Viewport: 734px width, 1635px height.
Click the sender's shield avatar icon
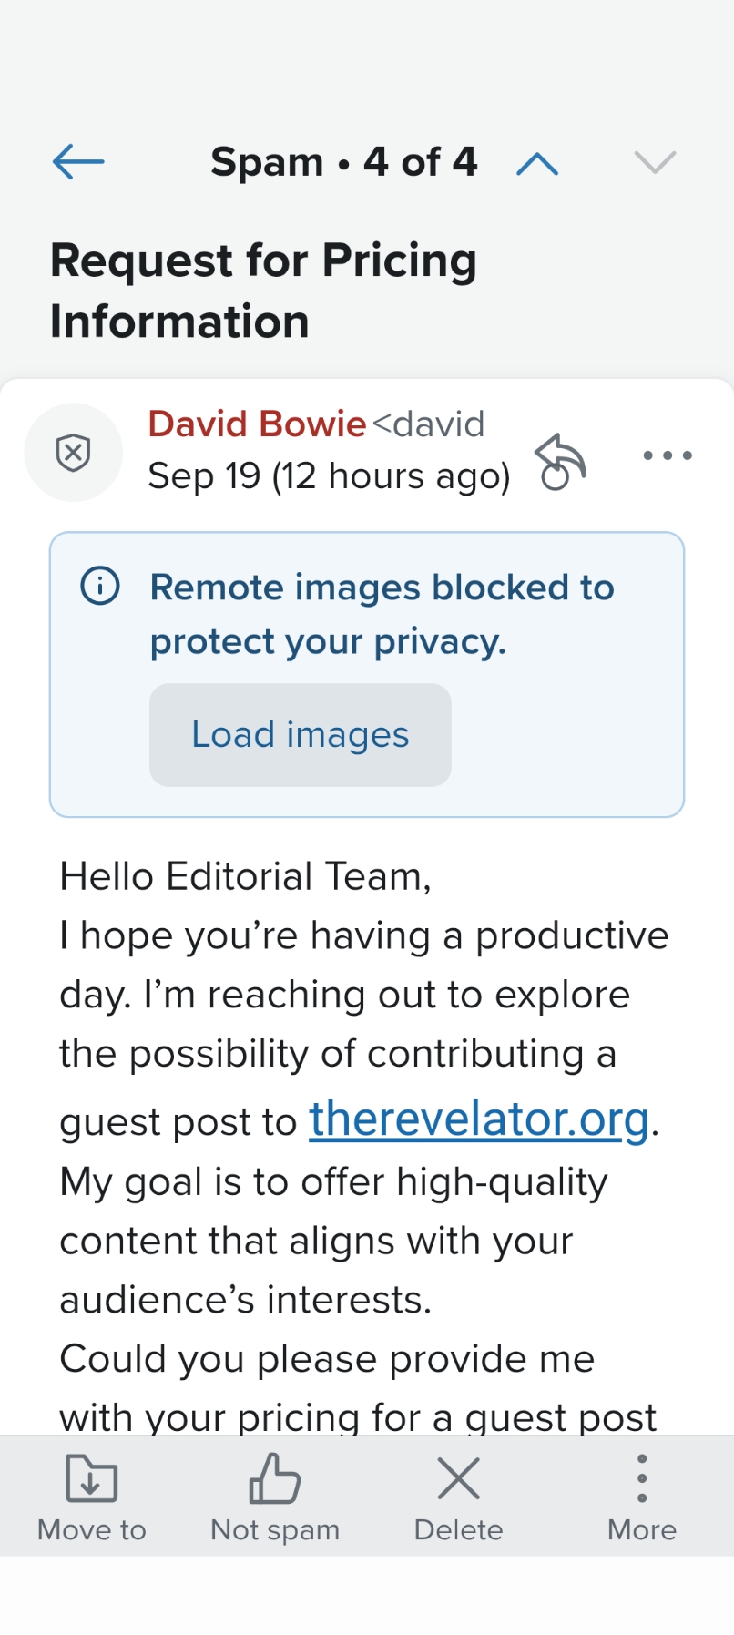coord(73,453)
